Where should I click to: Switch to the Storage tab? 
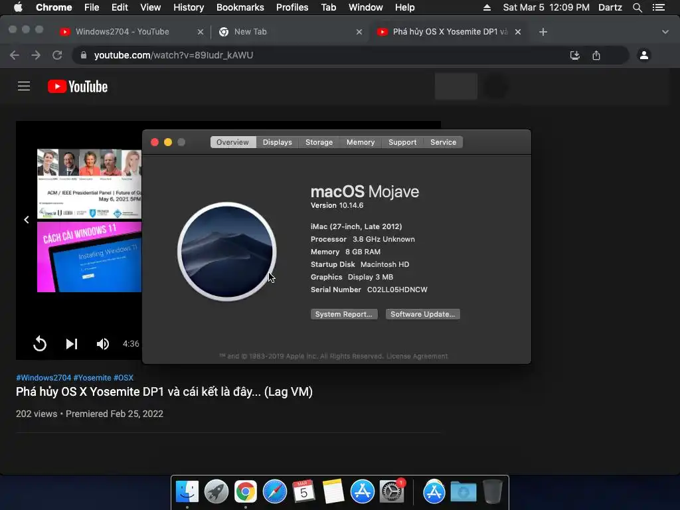(319, 142)
